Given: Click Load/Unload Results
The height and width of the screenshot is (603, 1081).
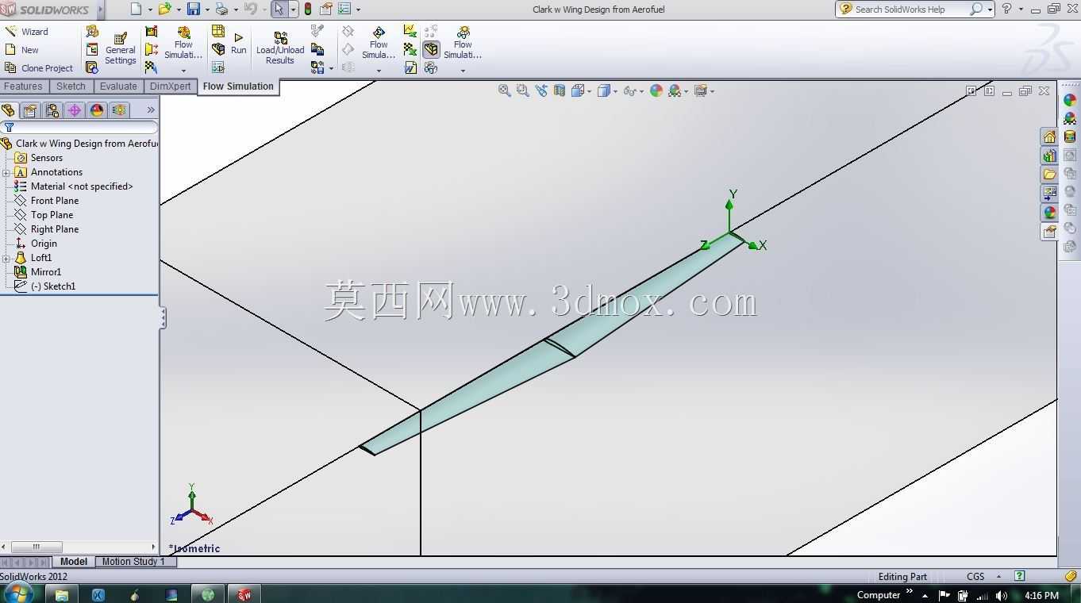Looking at the screenshot, I should 280,48.
